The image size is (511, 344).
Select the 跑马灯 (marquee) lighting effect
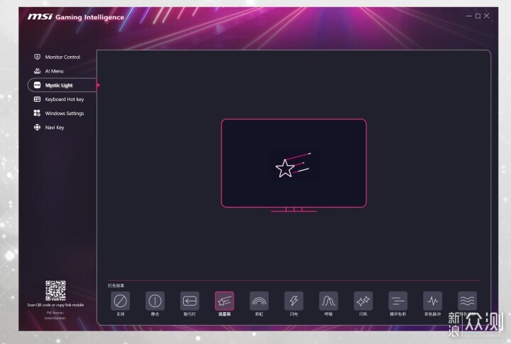[189, 301]
